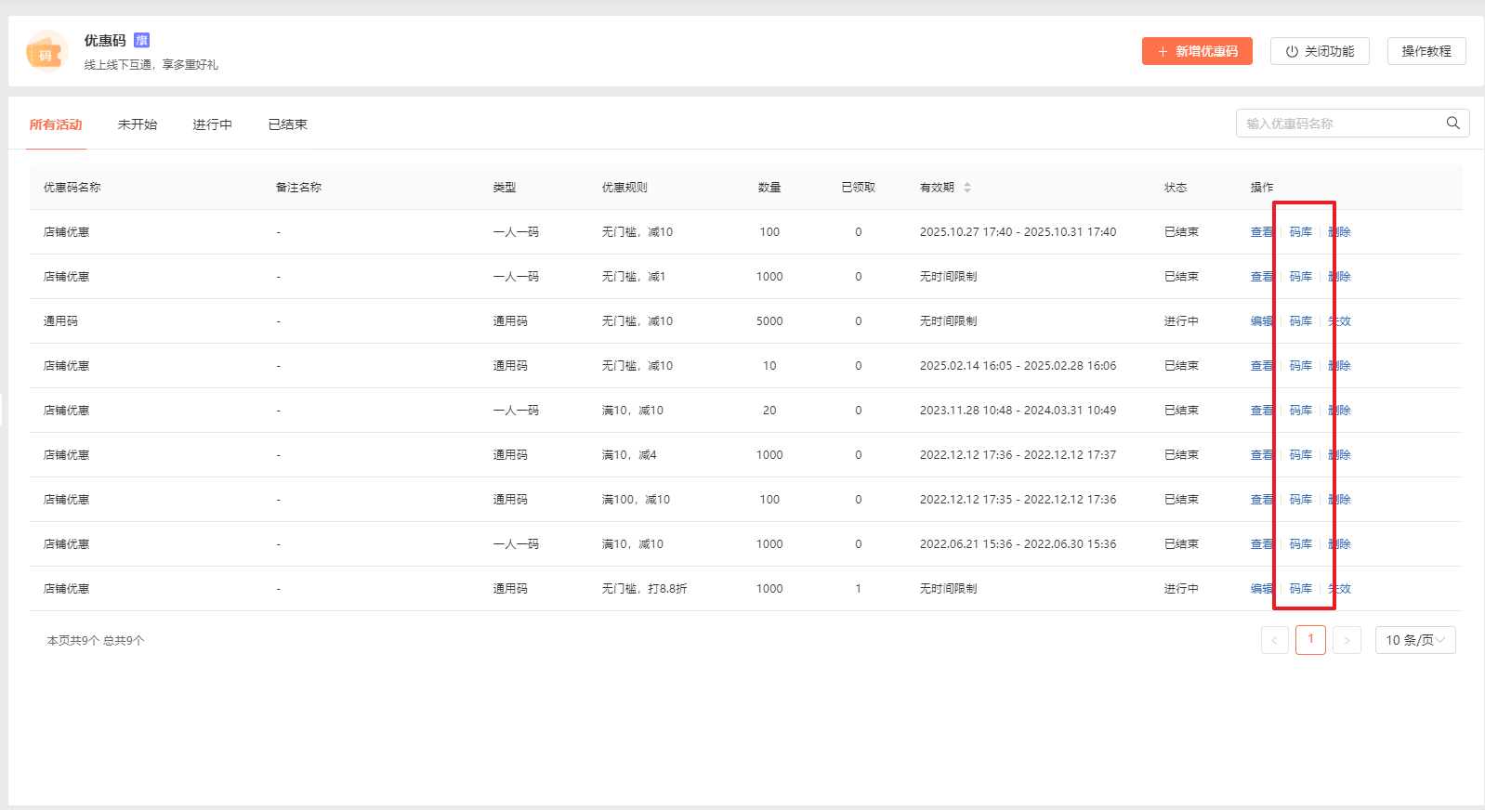
Task: Click 关闭功能 power button
Action: click(1320, 51)
